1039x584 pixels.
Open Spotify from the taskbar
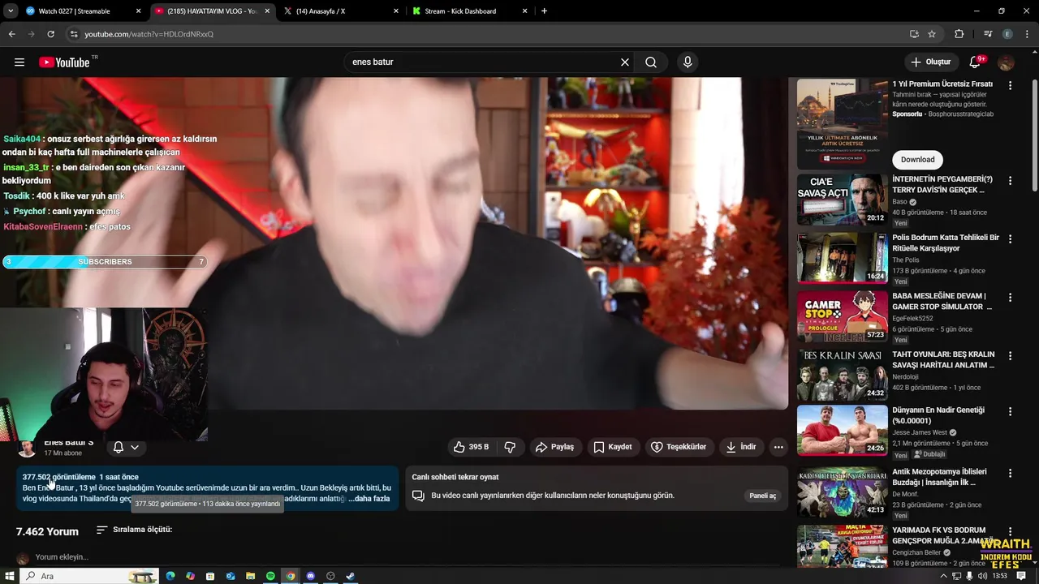point(270,576)
